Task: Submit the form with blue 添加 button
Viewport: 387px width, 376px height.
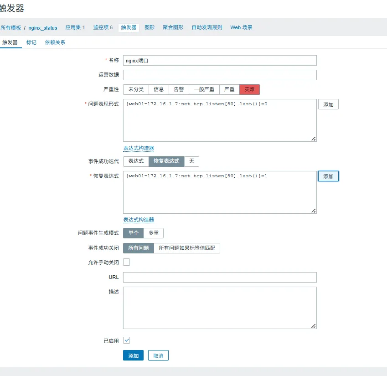Action: click(133, 356)
